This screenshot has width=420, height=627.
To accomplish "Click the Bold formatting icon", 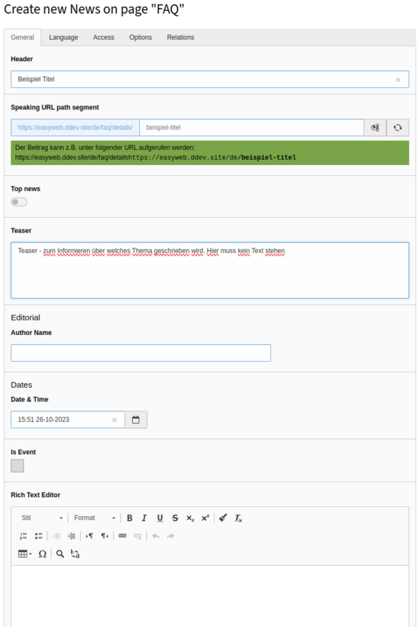I will coord(129,518).
